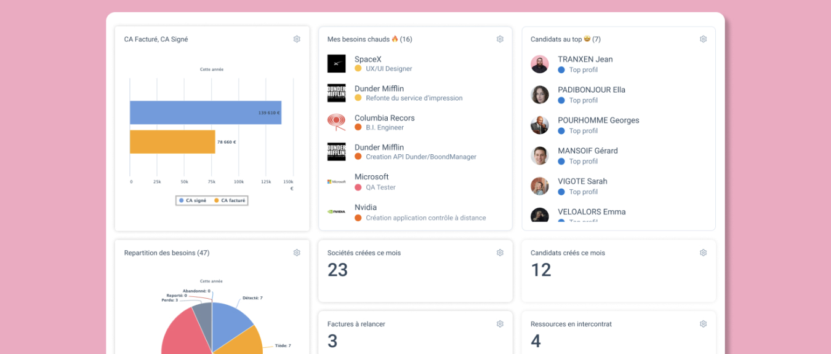Open MANSOIF Gérard's avatar photo
Viewport: 831px width, 354px height.
click(x=540, y=155)
